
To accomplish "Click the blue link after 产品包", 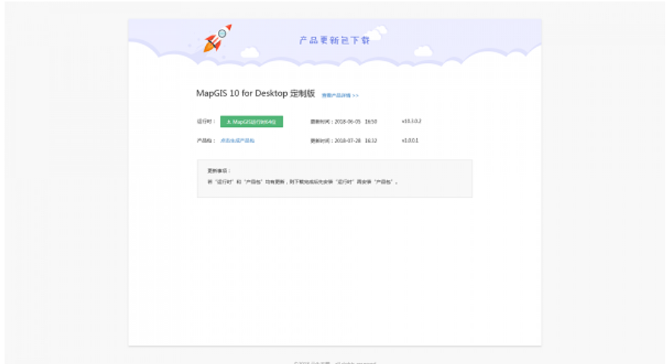I will tap(238, 141).
